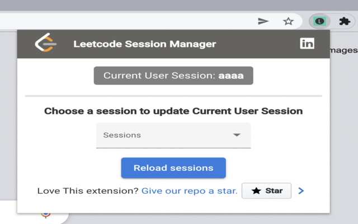Click the Current User Session badge

[173, 76]
